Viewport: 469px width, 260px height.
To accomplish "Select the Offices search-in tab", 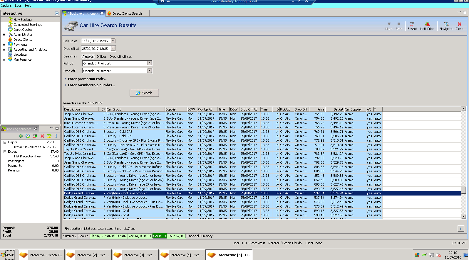I will point(101,57).
